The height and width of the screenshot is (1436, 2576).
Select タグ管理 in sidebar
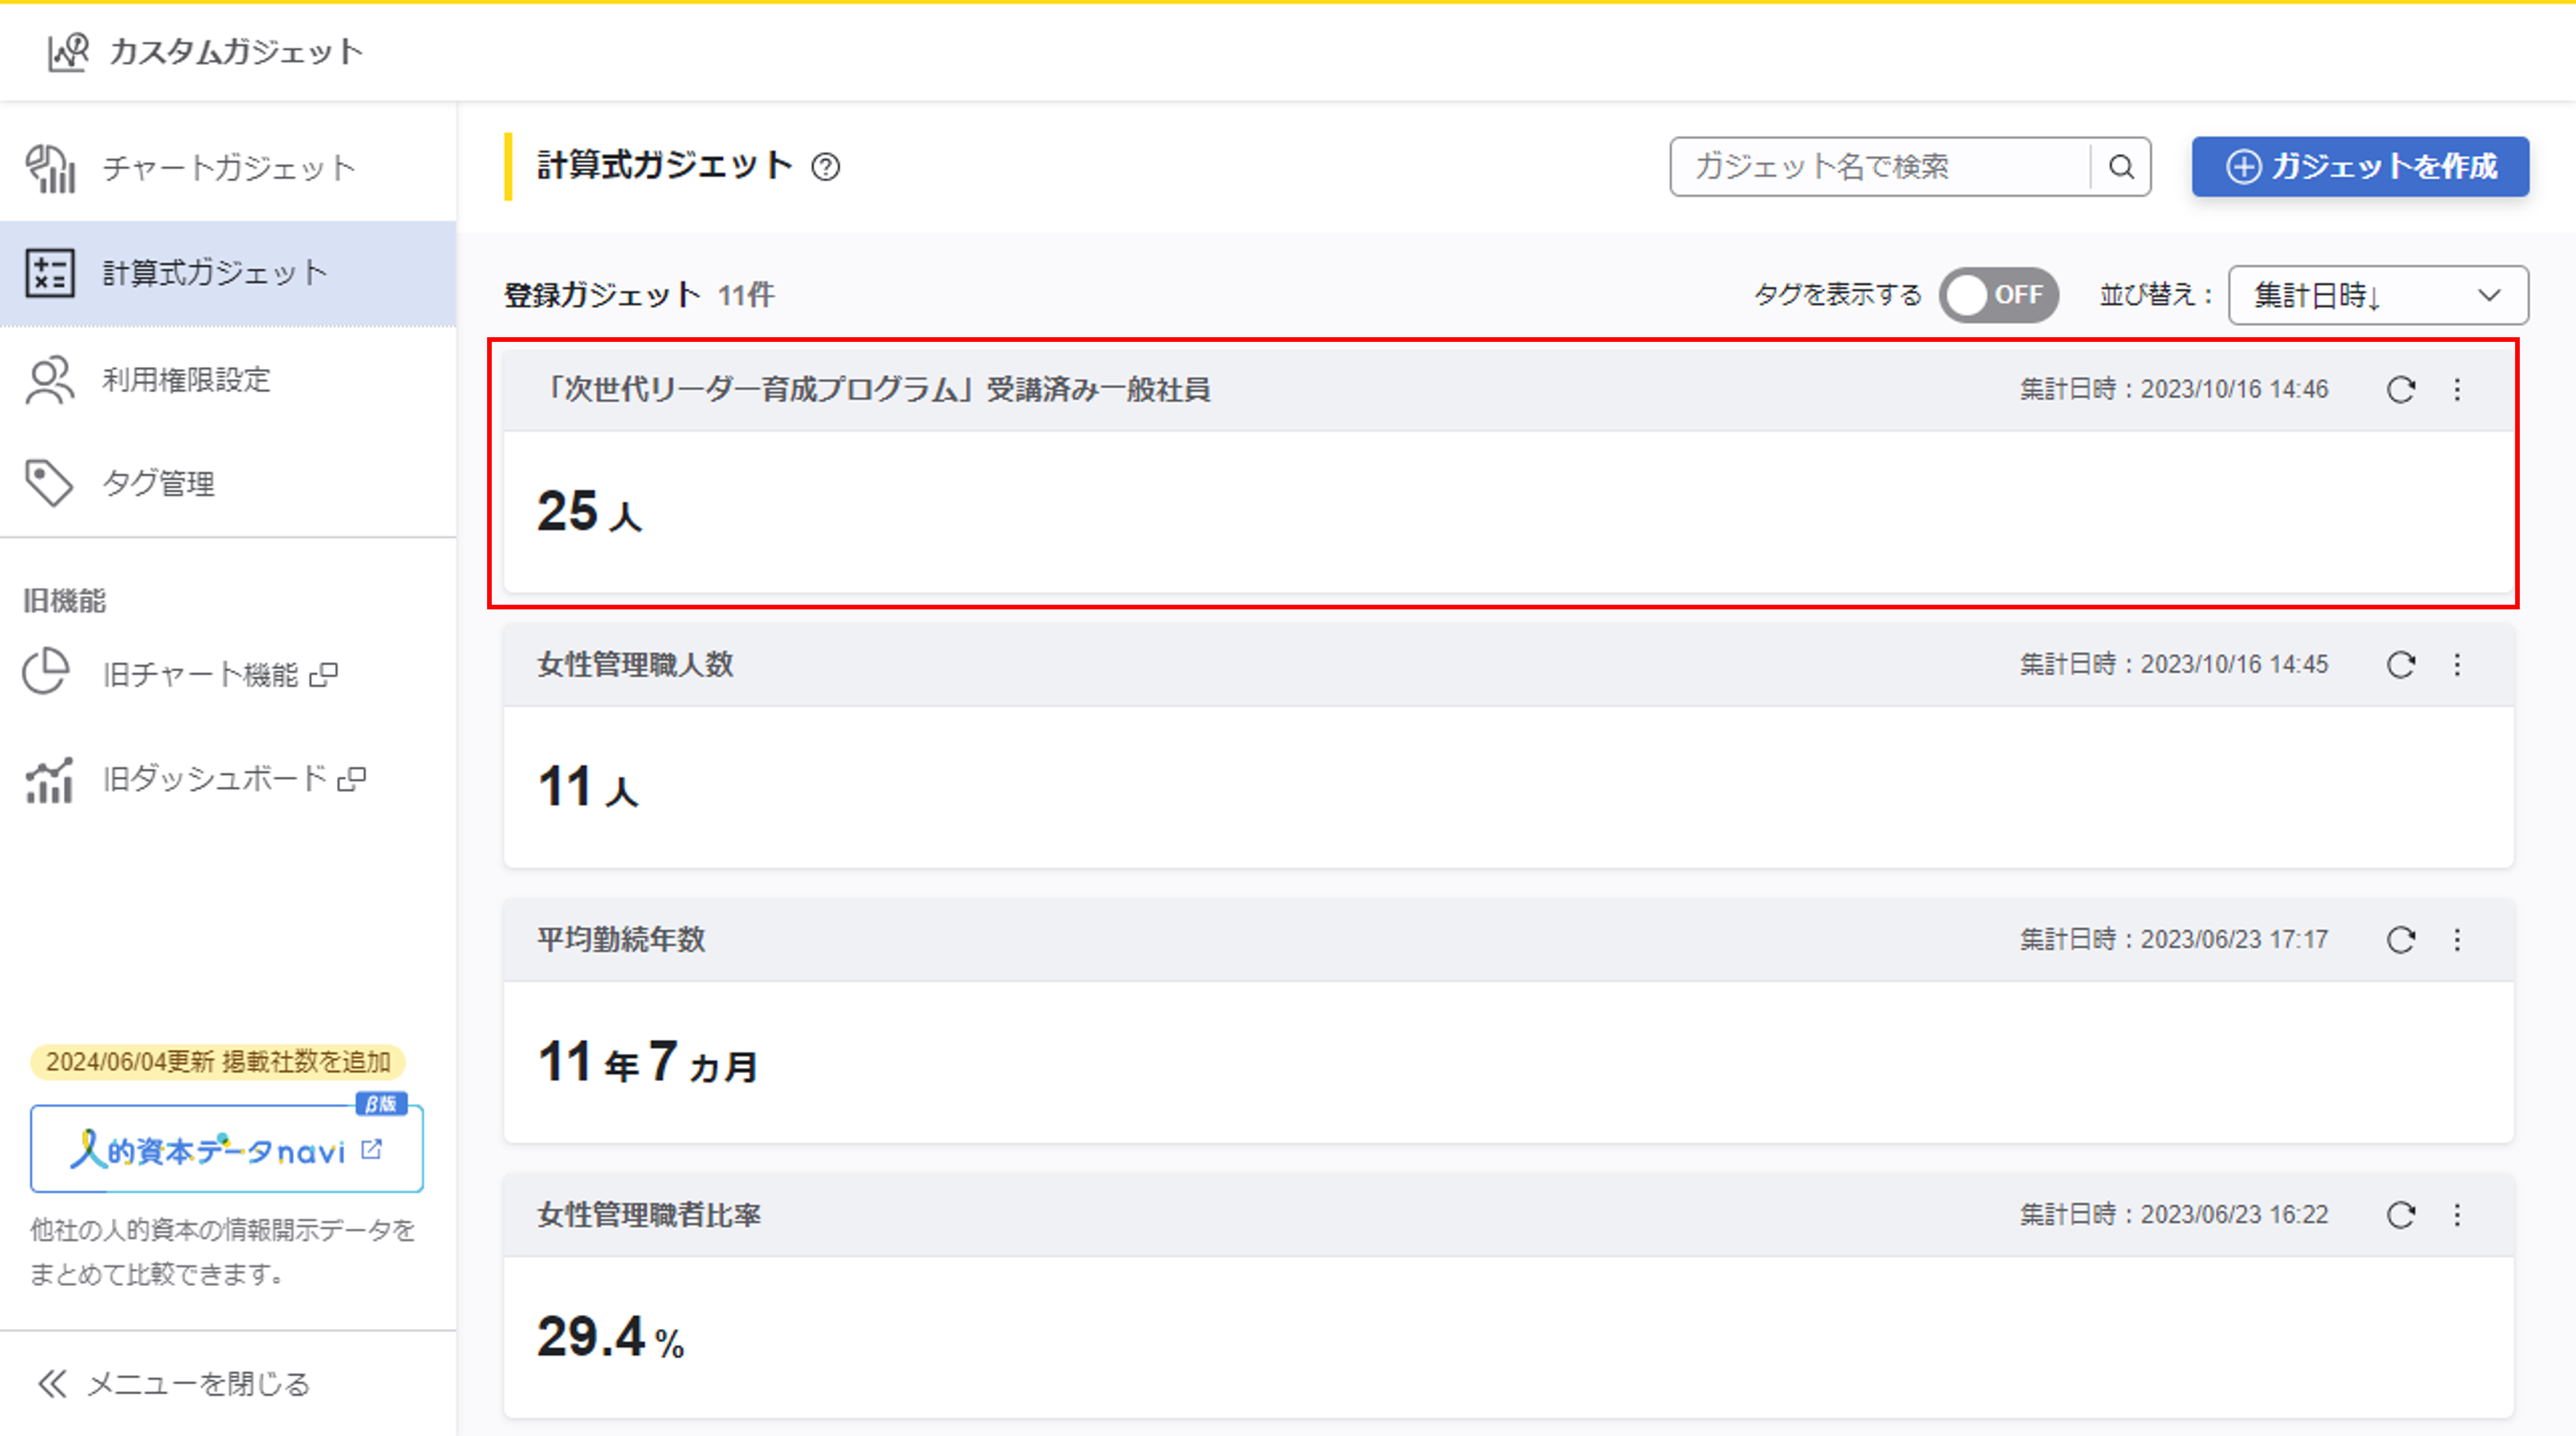click(158, 484)
